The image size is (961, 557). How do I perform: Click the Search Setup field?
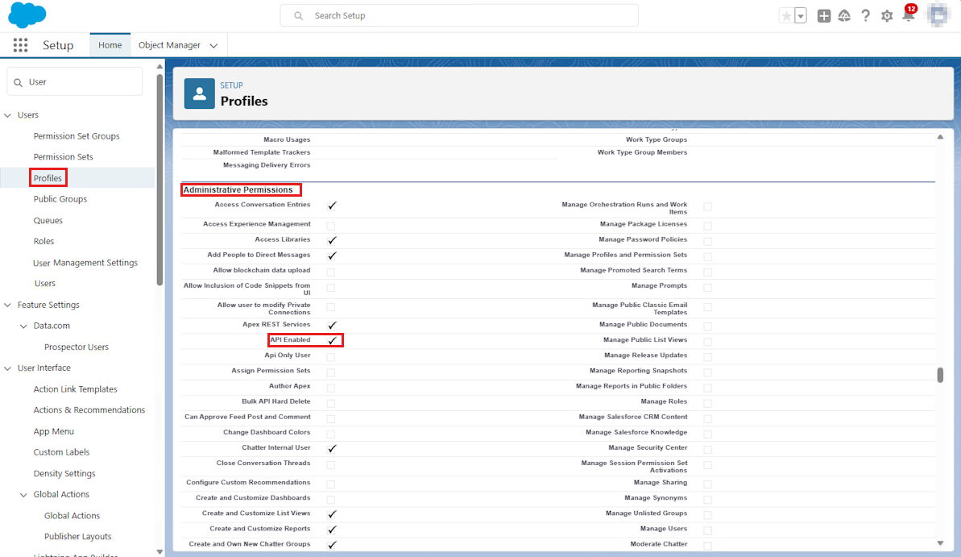[x=459, y=15]
